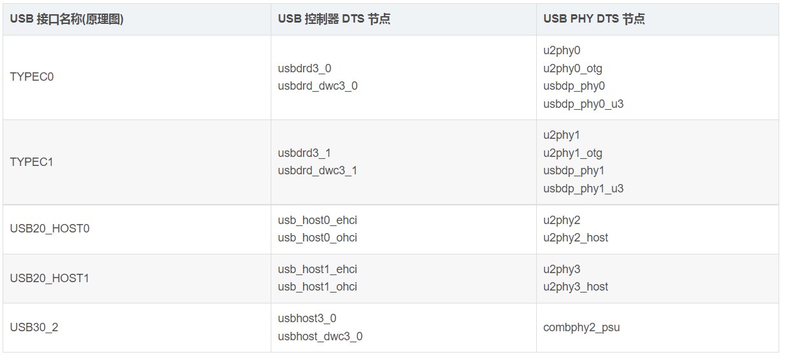Viewport: 785px width, 359px height.
Task: Pick the USB30_2 interface cell
Action: point(34,327)
